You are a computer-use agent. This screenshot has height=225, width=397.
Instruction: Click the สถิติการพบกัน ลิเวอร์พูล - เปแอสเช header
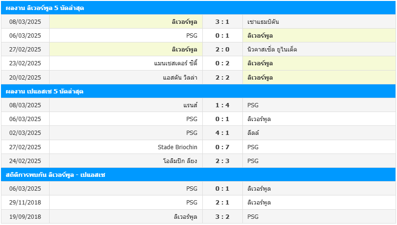tap(198, 174)
